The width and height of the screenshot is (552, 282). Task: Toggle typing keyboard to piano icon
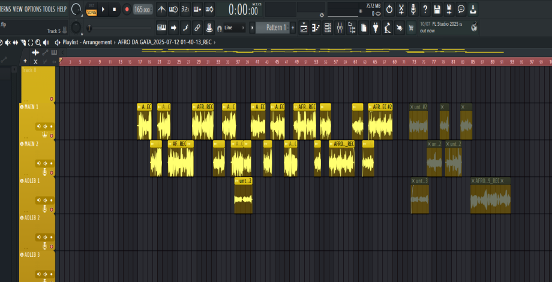click(x=161, y=28)
